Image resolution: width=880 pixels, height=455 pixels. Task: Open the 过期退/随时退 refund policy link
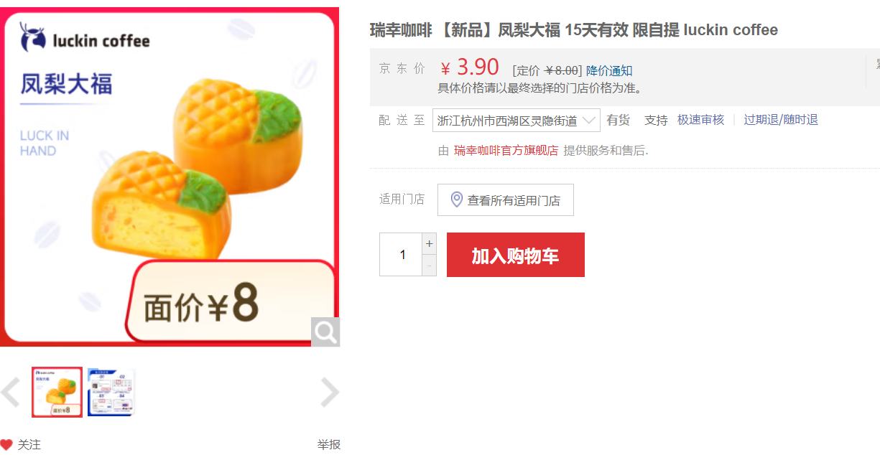tap(781, 120)
